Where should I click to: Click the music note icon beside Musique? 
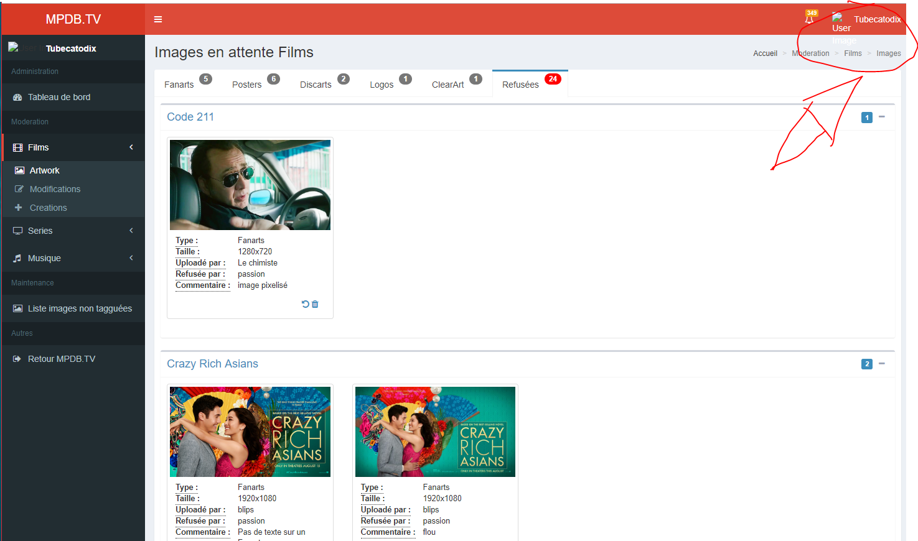[x=17, y=258]
